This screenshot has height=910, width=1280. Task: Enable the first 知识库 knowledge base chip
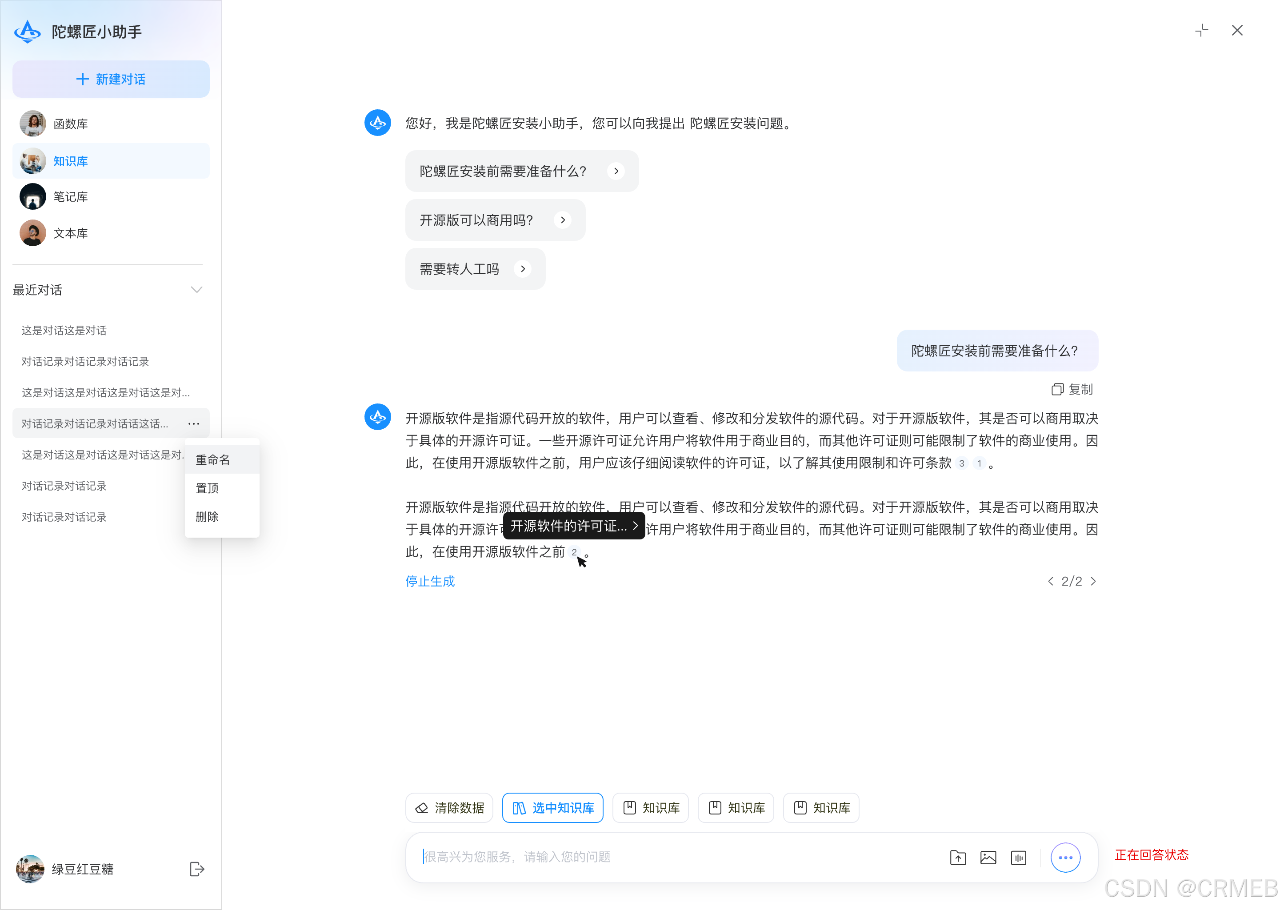[x=650, y=807]
